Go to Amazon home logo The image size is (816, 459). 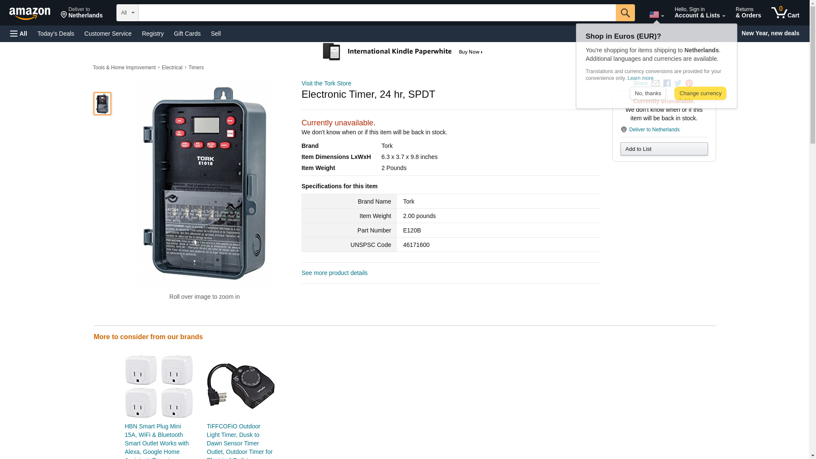(x=30, y=13)
